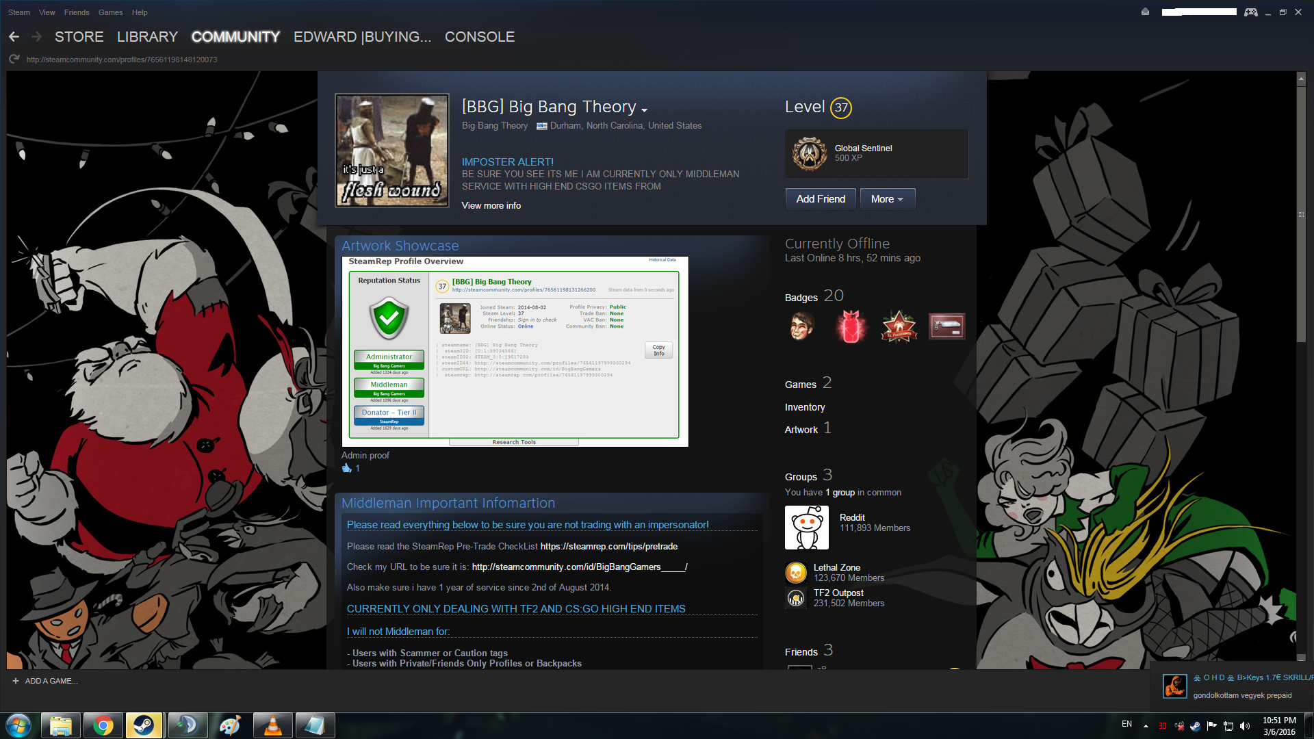Image resolution: width=1314 pixels, height=739 pixels.
Task: Open Chrome from the taskbar
Action: (x=103, y=725)
